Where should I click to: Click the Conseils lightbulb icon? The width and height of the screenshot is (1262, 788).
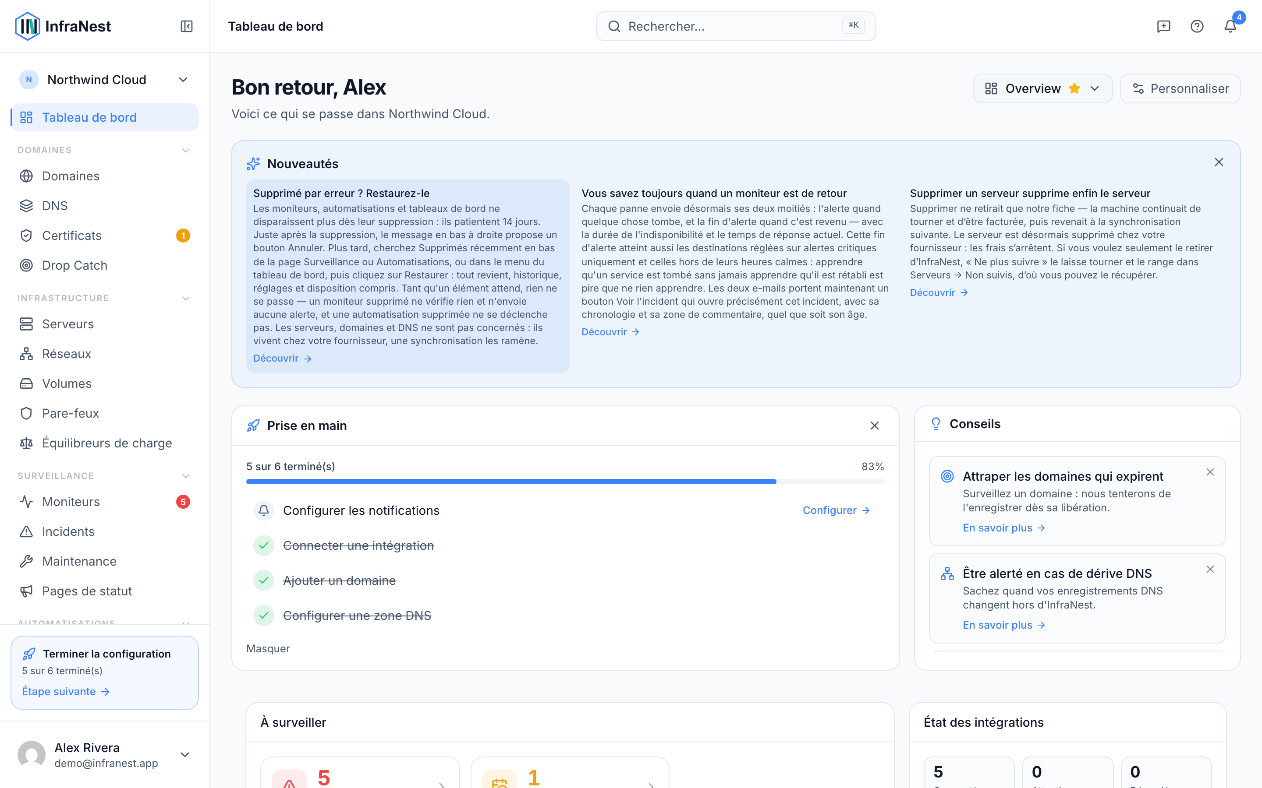[x=936, y=424]
